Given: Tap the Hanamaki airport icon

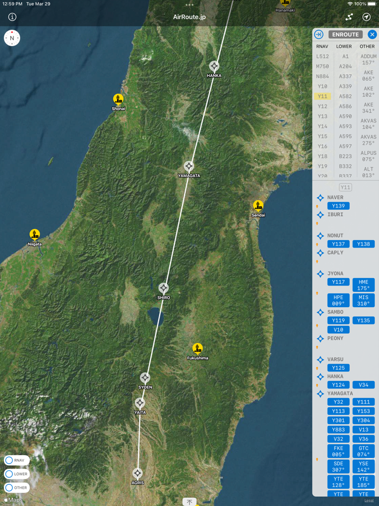Looking at the screenshot, I should coord(285,3).
